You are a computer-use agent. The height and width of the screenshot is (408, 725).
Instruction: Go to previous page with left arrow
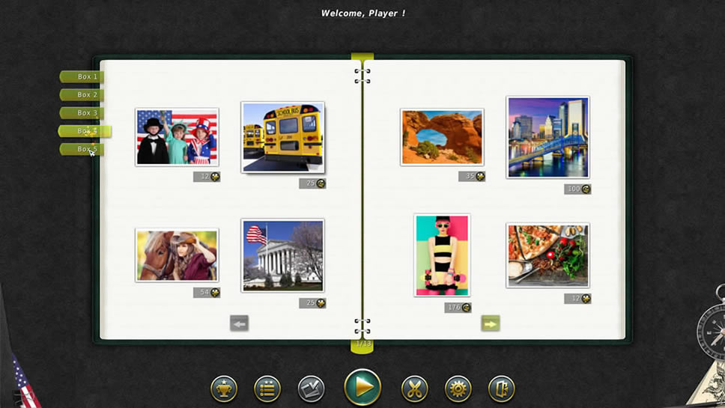coord(239,323)
